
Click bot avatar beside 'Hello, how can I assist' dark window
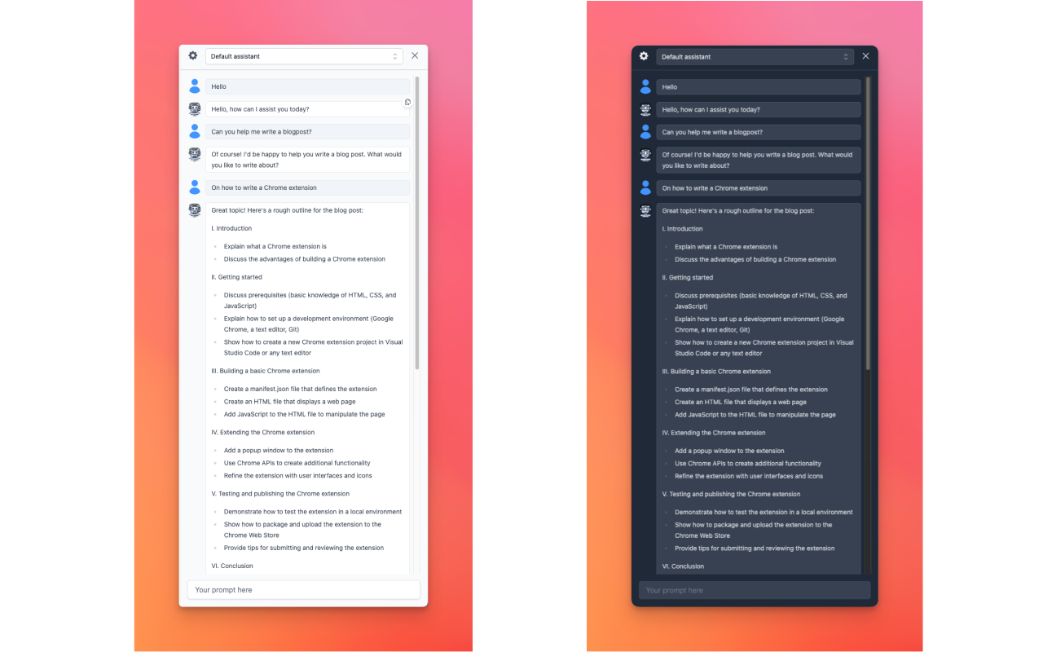(x=645, y=109)
